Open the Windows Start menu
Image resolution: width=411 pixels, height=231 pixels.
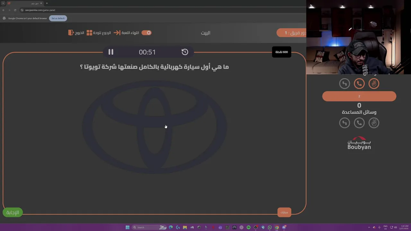pos(127,227)
